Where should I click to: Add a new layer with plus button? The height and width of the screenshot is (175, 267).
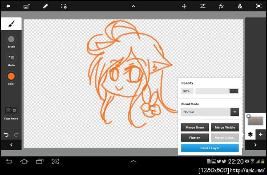[260, 135]
